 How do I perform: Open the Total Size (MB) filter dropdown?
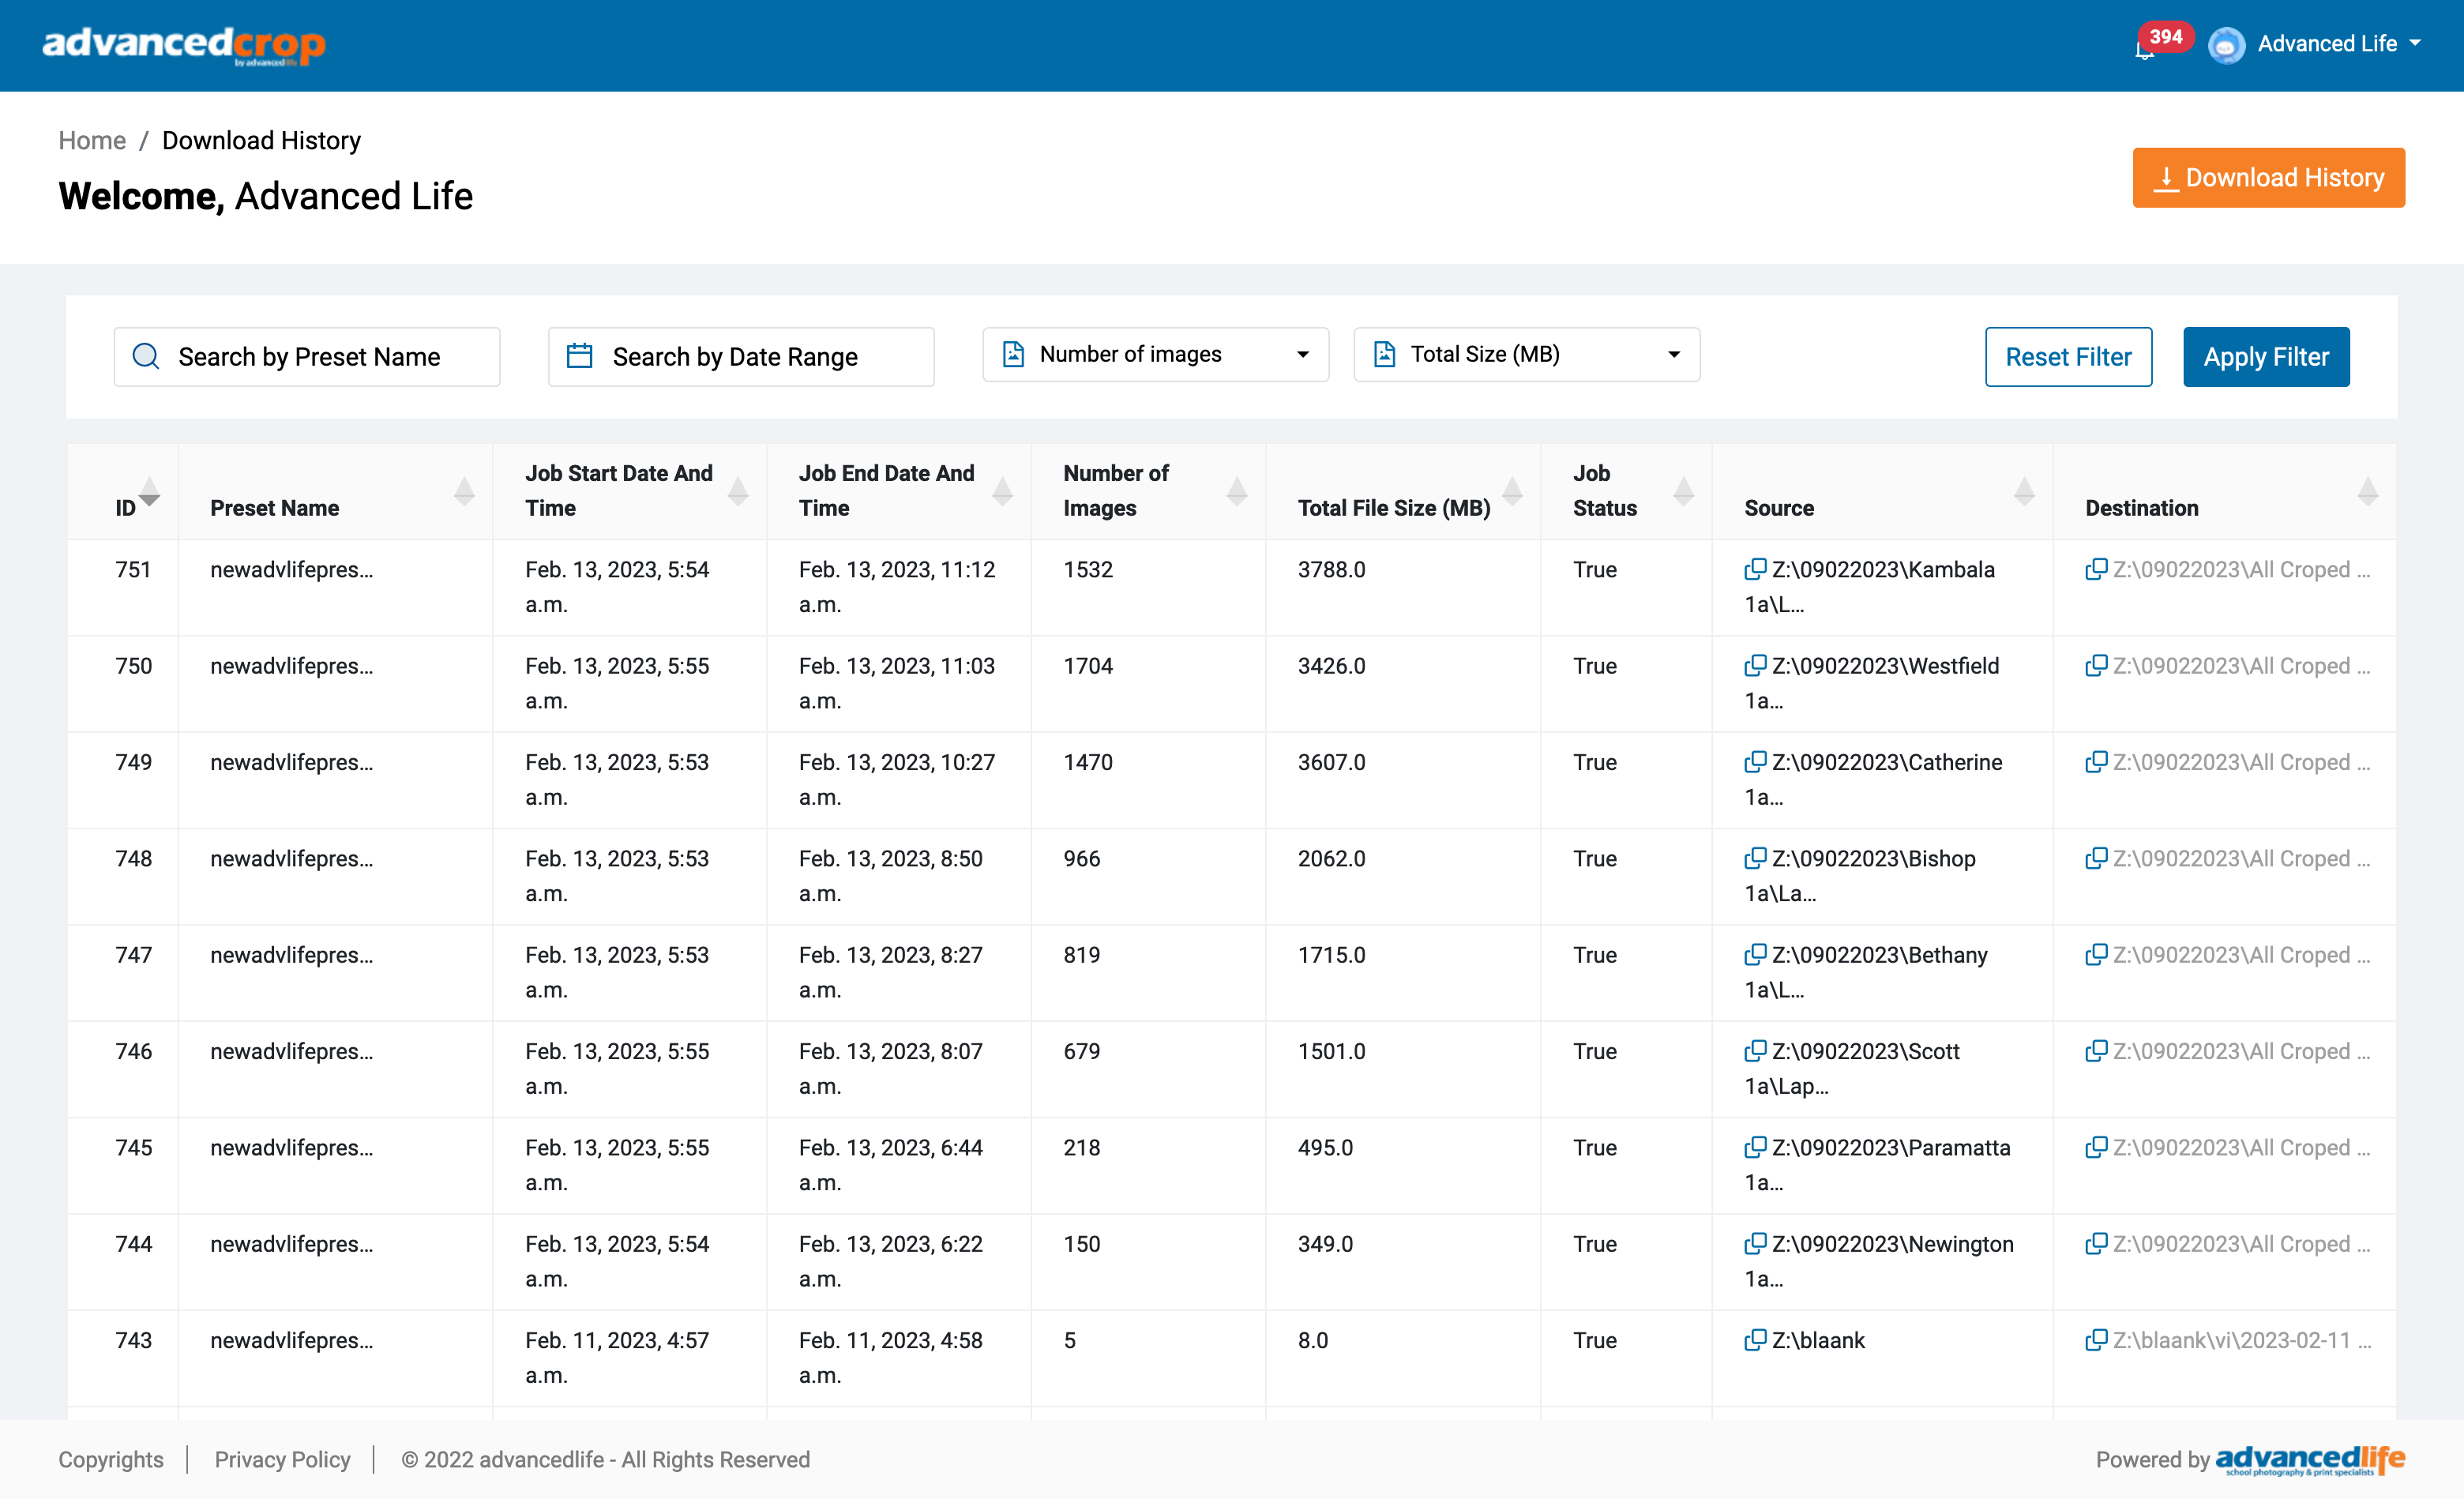[x=1526, y=354]
